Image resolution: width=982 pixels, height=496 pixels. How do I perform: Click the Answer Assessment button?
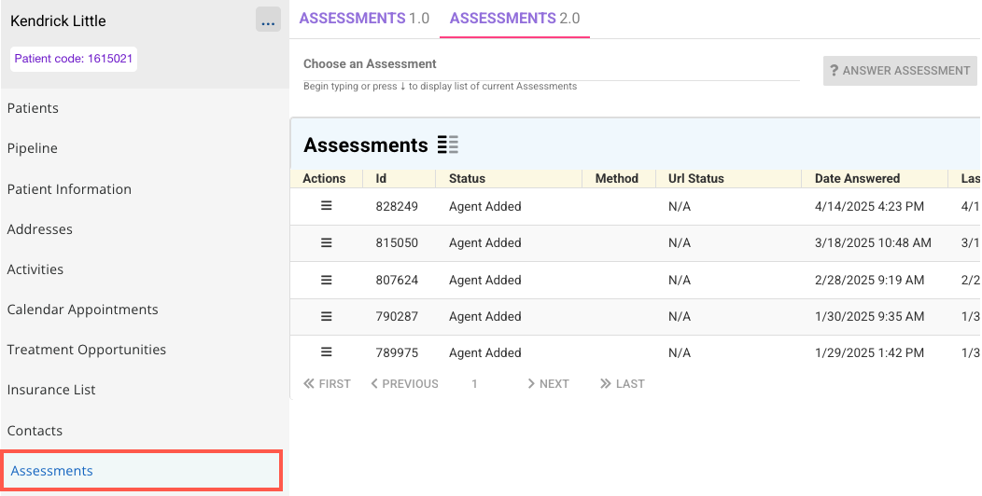900,71
